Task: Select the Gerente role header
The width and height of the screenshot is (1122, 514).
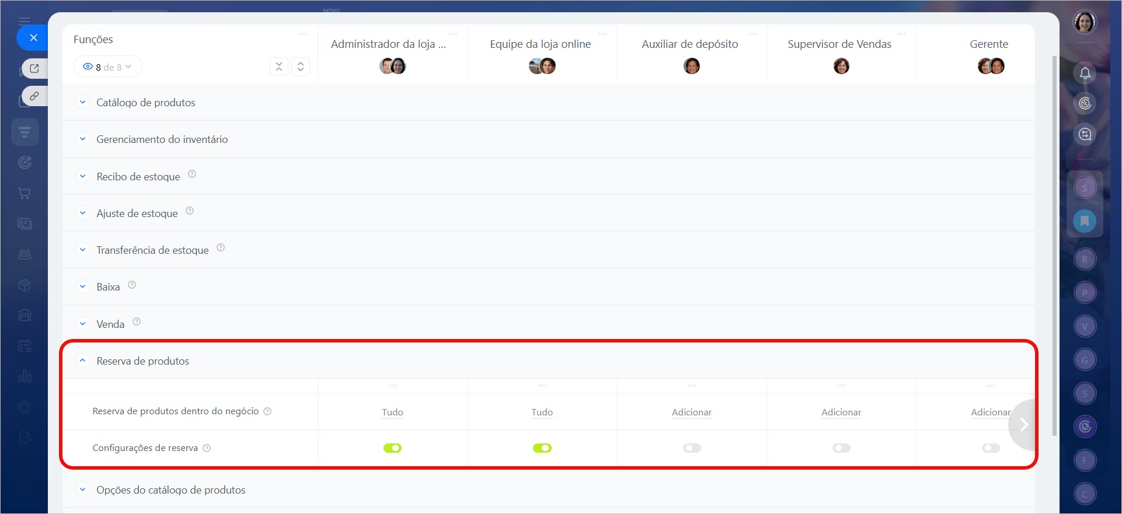Action: pos(989,44)
